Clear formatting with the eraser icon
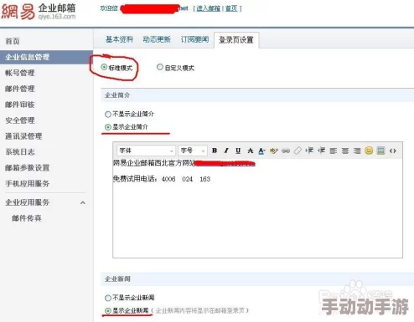 298,151
